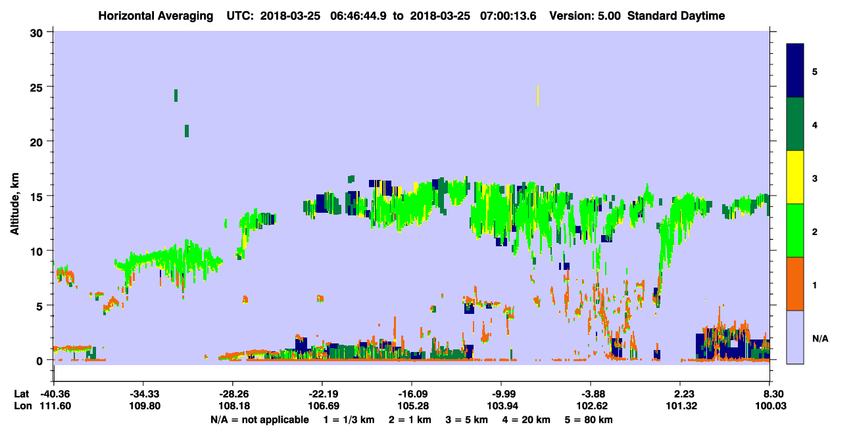Click '3 = 5 km' legend text
This screenshot has height=438, width=855.
pos(466,419)
